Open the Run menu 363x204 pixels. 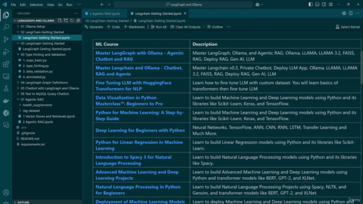coord(69,5)
